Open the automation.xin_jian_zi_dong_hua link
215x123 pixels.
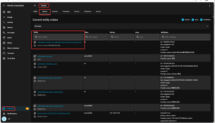coord(49,78)
